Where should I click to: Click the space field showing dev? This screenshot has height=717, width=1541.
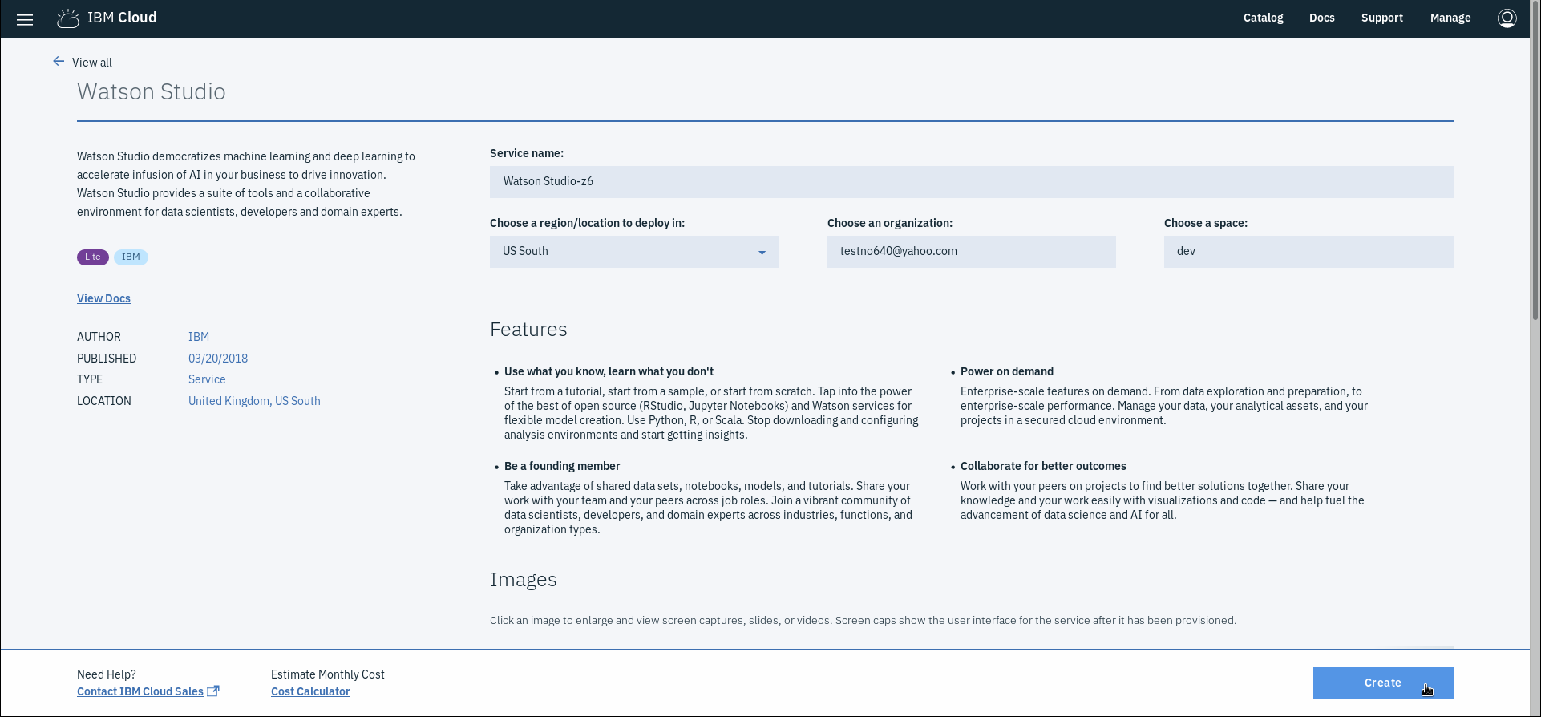pyautogui.click(x=1308, y=252)
